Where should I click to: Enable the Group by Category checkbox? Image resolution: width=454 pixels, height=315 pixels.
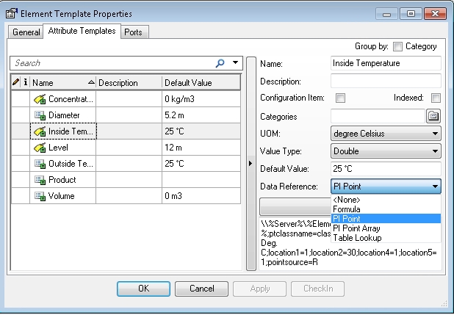point(397,46)
